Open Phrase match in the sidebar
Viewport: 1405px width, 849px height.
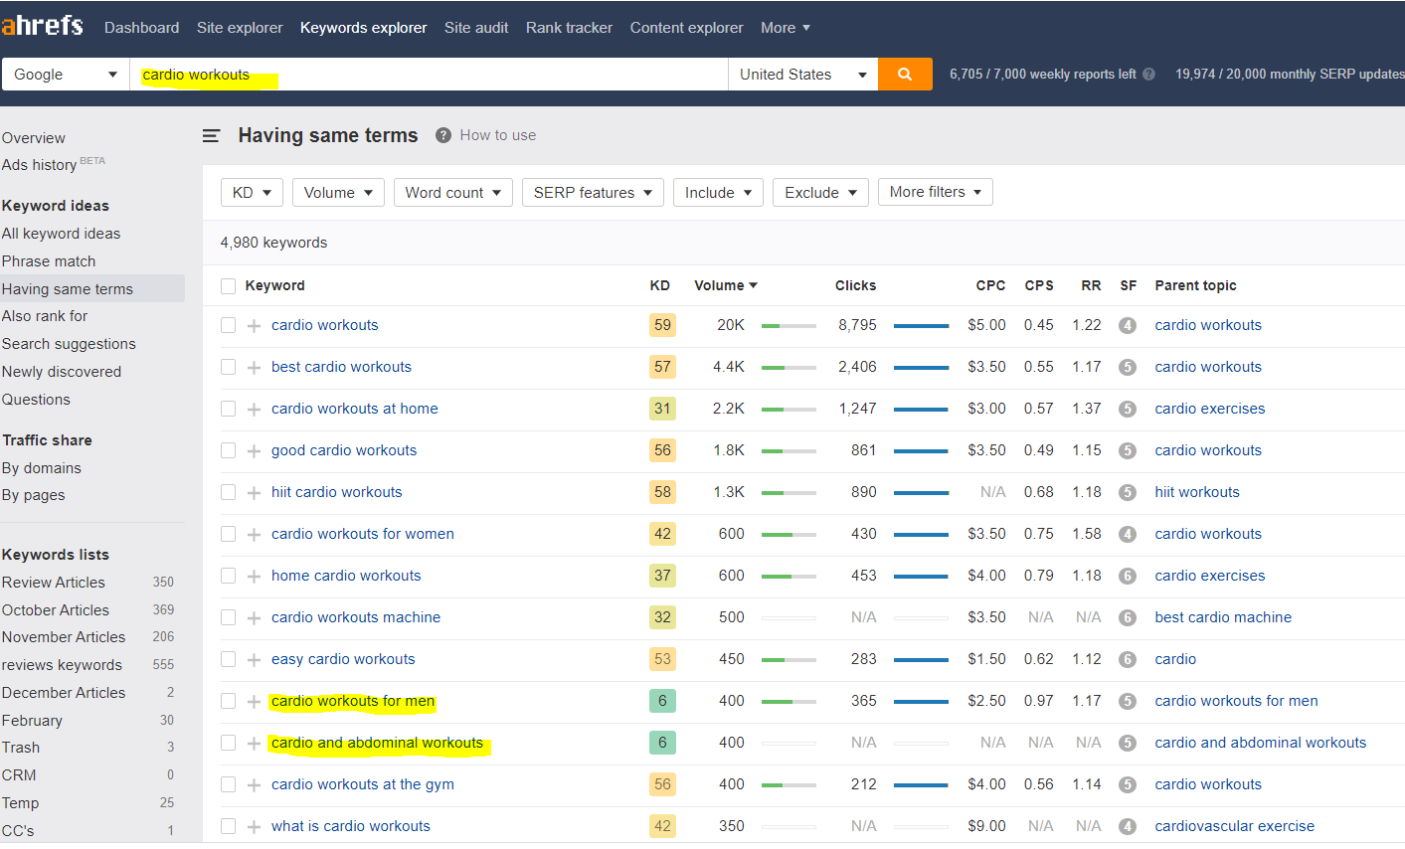point(49,261)
